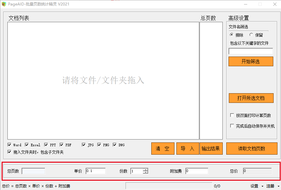
Task: Close the PageAID window
Action: coord(275,4)
